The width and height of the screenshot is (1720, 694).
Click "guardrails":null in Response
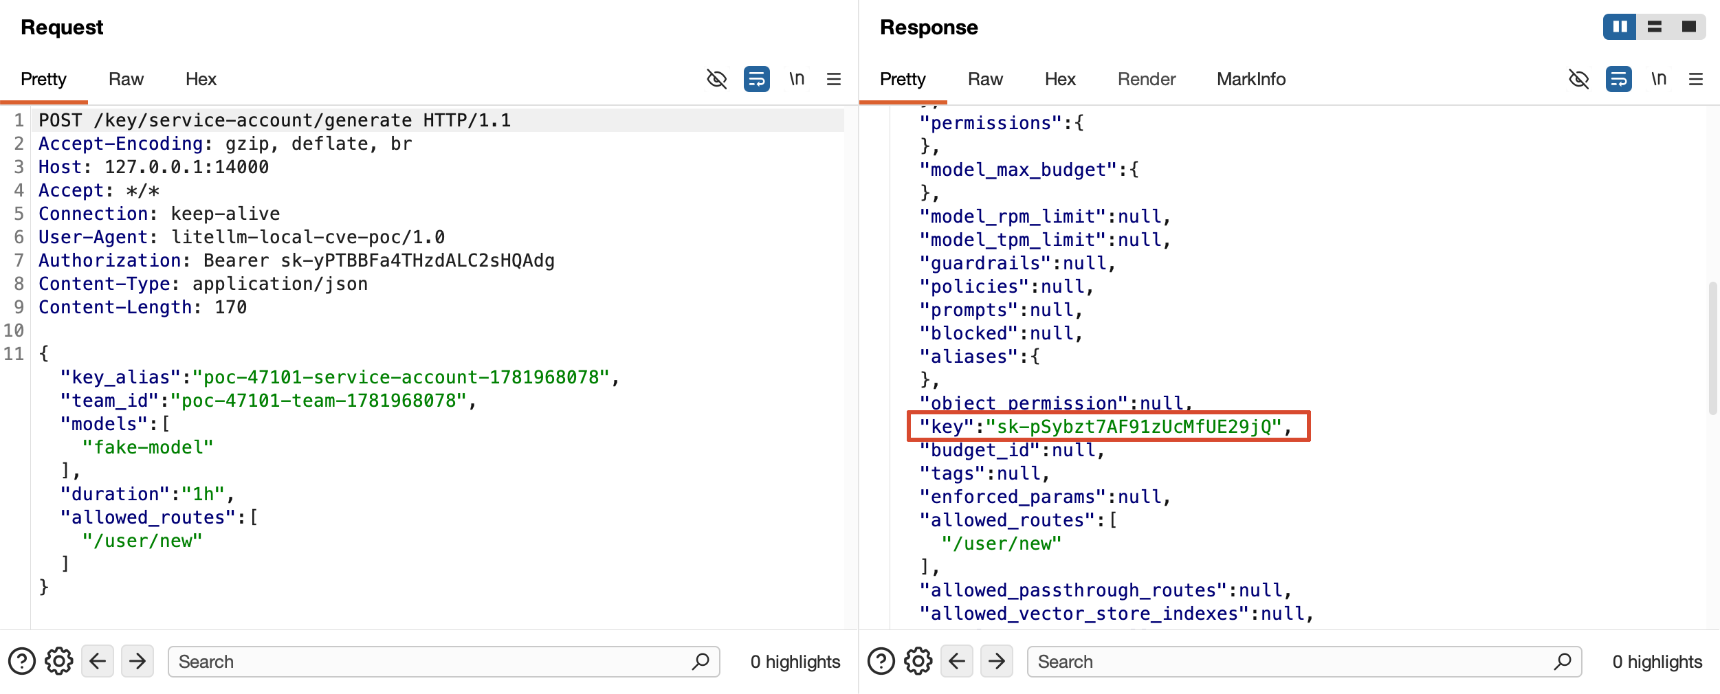1018,264
